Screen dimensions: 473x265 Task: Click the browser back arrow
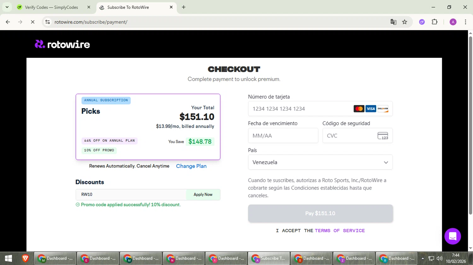point(8,22)
